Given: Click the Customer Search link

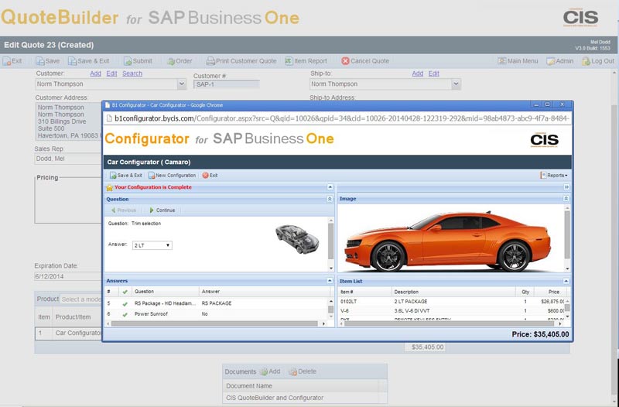Looking at the screenshot, I should pos(132,74).
